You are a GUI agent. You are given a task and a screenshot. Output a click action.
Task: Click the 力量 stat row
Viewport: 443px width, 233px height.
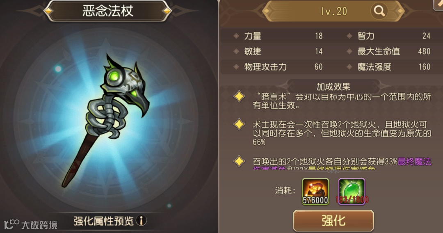278,36
